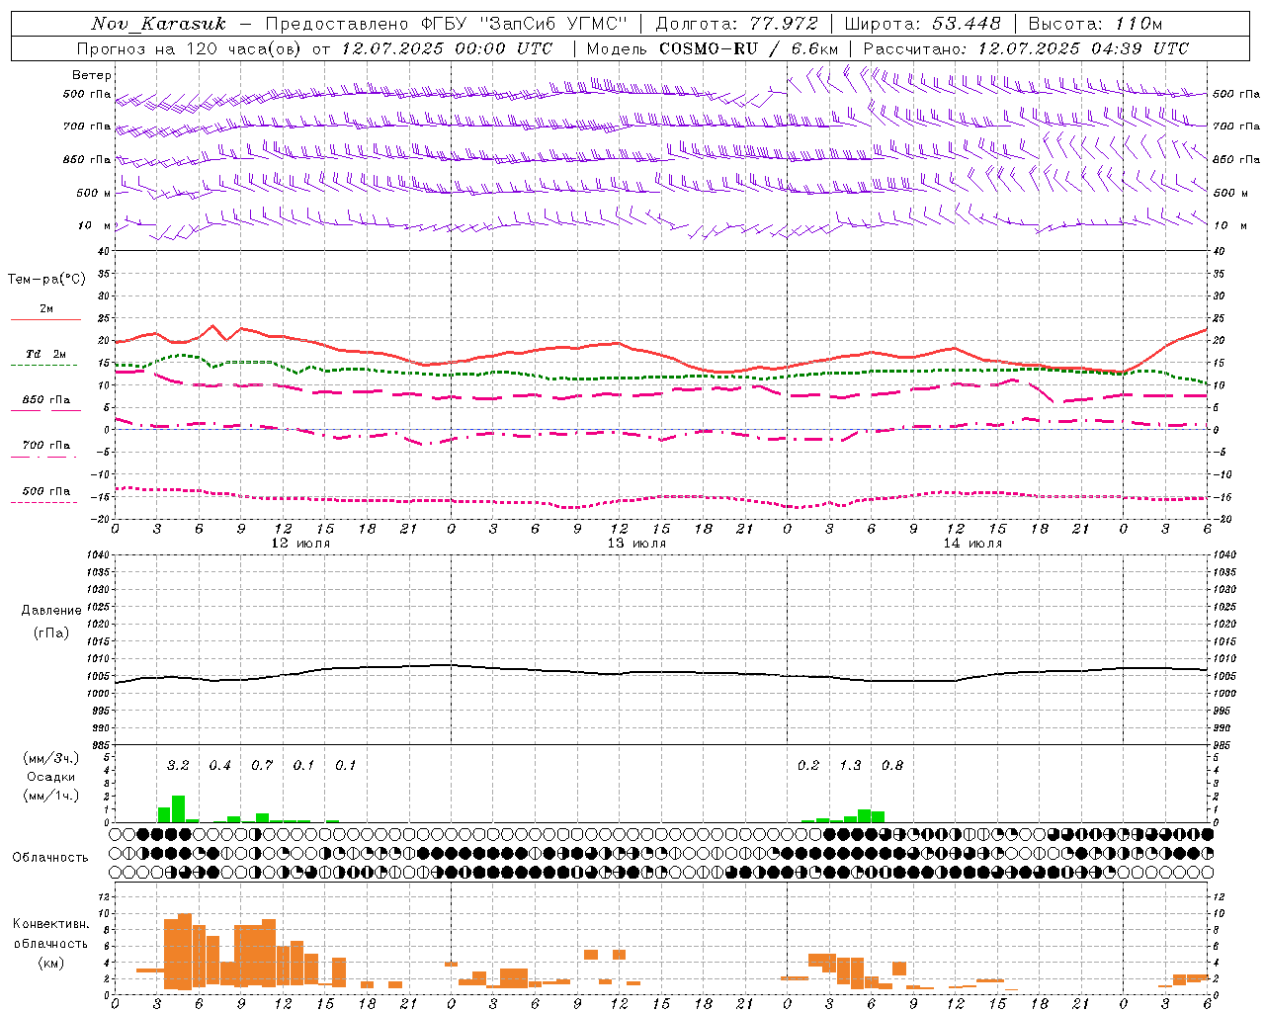Click the date label 12 июля

click(300, 544)
